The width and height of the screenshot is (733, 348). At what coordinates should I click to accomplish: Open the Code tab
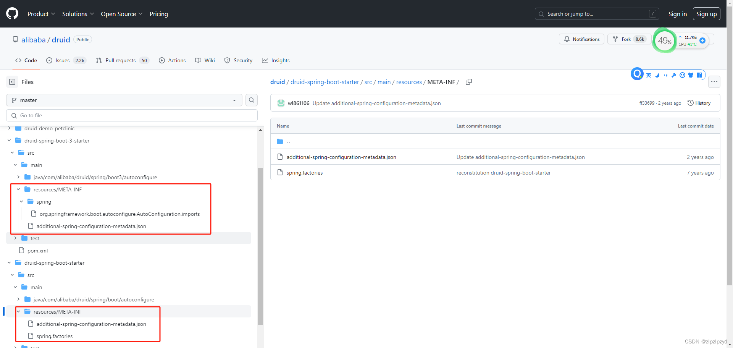(26, 60)
